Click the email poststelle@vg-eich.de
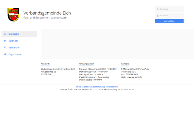 coord(139,69)
